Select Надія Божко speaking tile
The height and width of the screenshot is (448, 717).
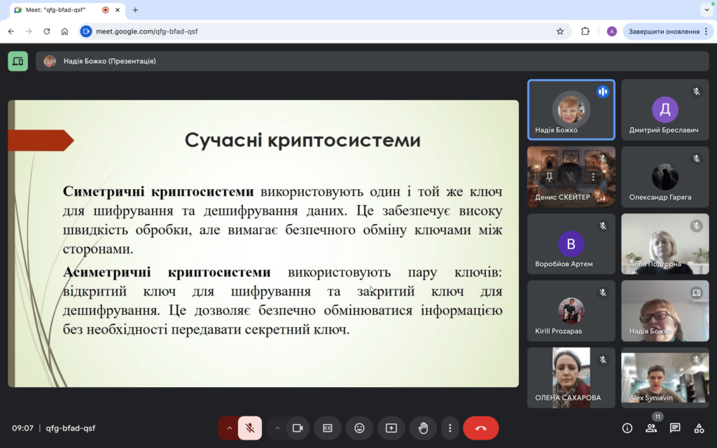(571, 110)
